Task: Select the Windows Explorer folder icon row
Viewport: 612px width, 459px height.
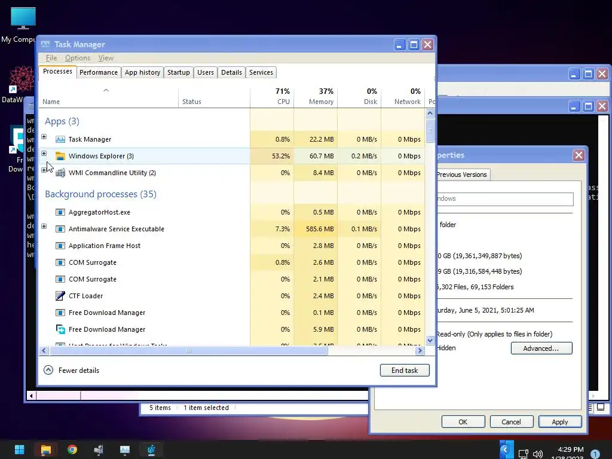Action: click(x=60, y=156)
